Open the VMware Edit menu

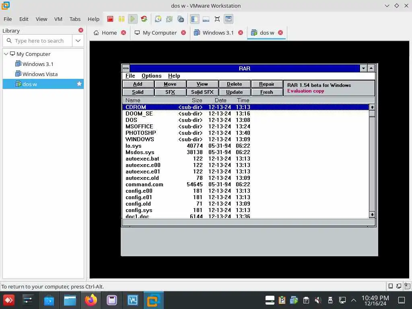24,19
